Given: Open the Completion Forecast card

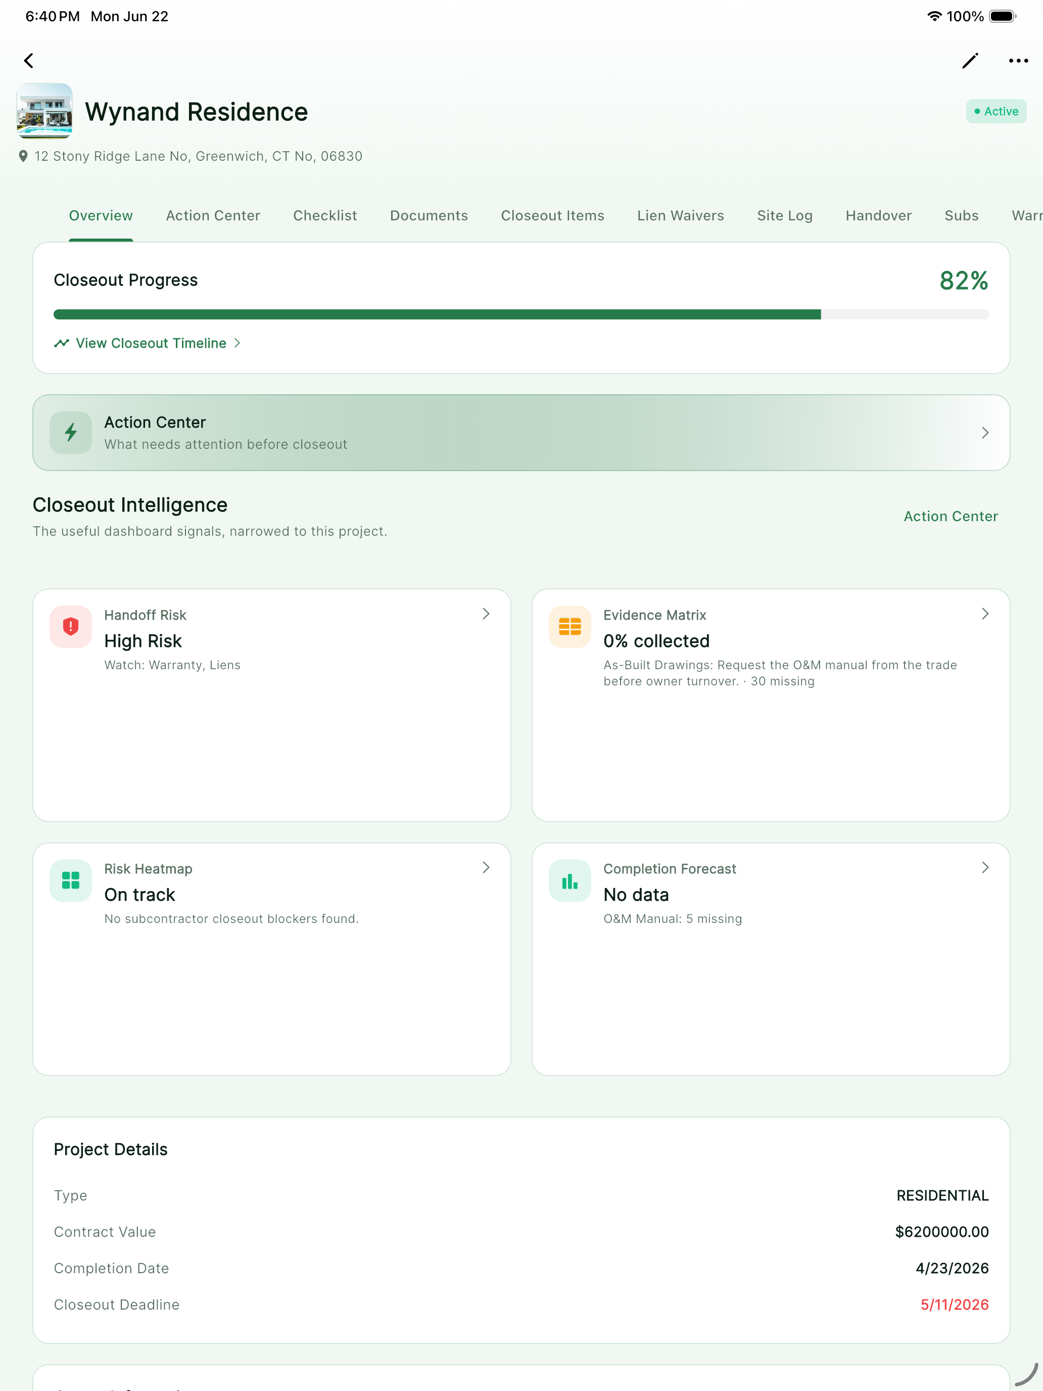Looking at the screenshot, I should tap(771, 959).
